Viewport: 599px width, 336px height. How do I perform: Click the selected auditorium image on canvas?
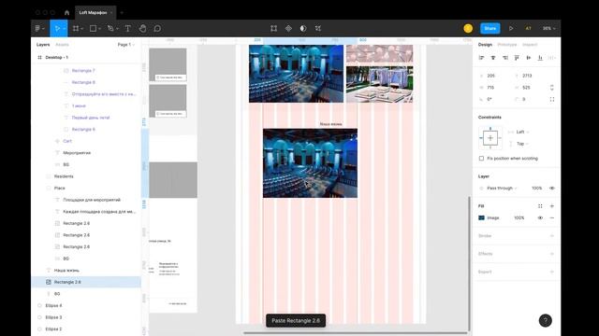tap(310, 163)
